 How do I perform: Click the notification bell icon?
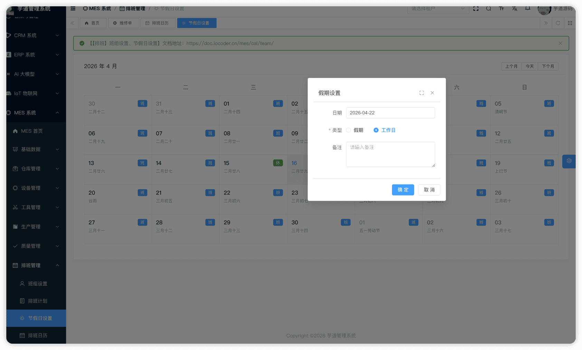[x=527, y=9]
